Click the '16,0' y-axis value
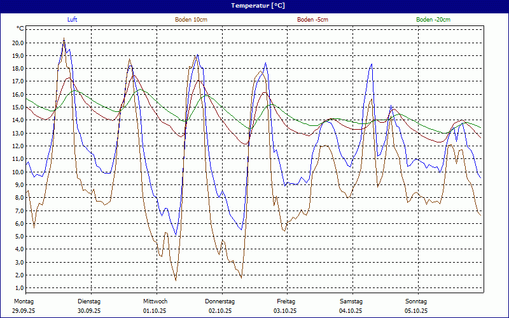509x318 pixels. (18, 94)
